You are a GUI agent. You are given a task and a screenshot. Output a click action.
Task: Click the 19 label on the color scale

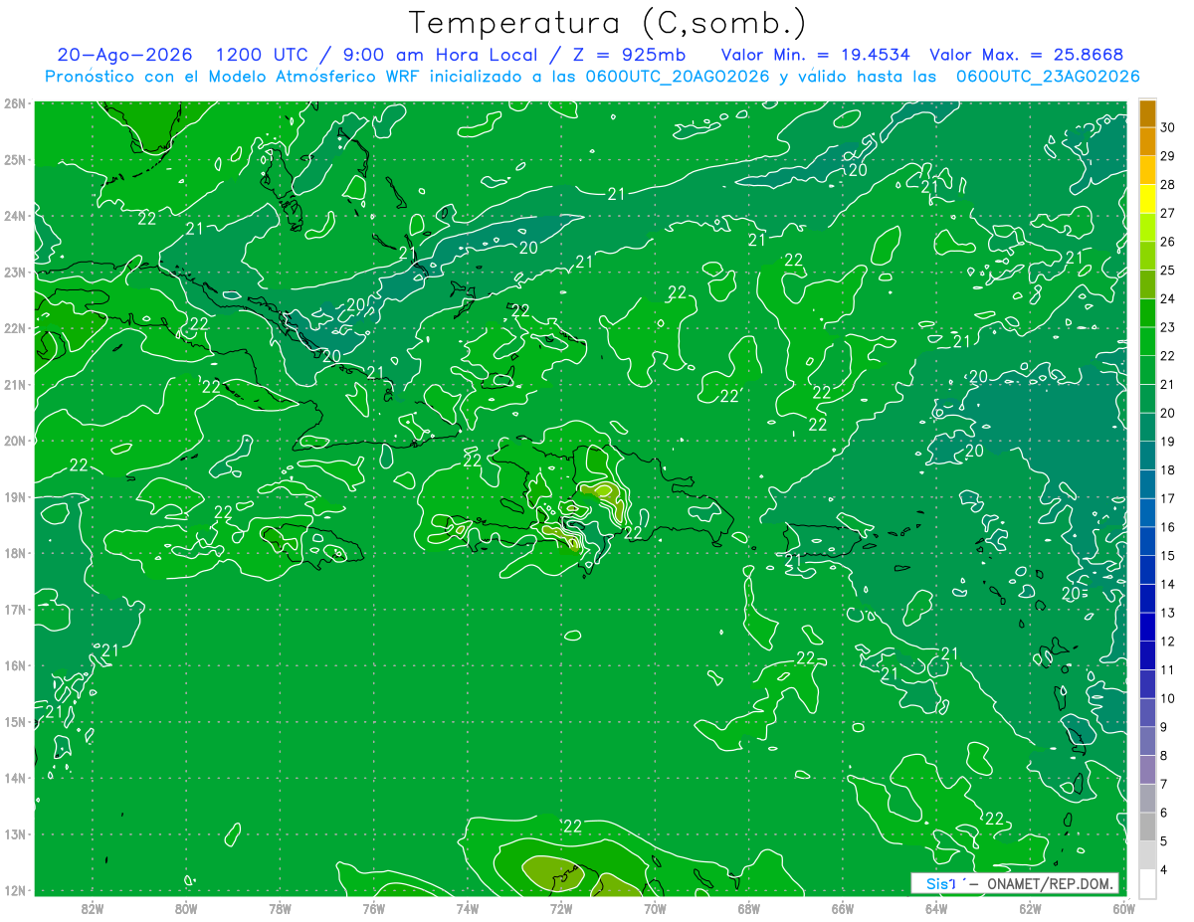point(1168,442)
